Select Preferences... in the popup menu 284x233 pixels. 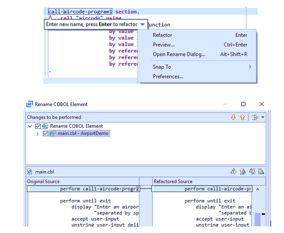(197, 77)
